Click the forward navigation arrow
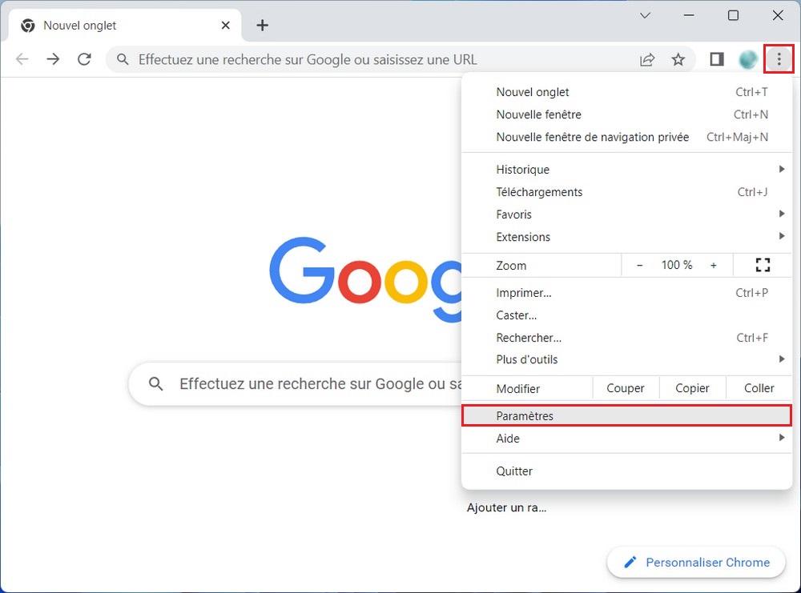Viewport: 801px width, 593px height. tap(53, 59)
